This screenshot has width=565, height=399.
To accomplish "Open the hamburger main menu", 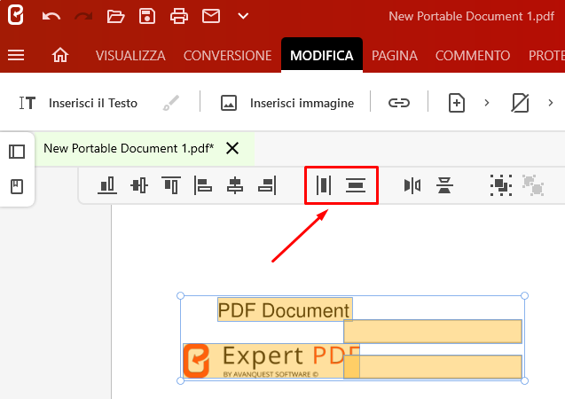I will pos(16,55).
